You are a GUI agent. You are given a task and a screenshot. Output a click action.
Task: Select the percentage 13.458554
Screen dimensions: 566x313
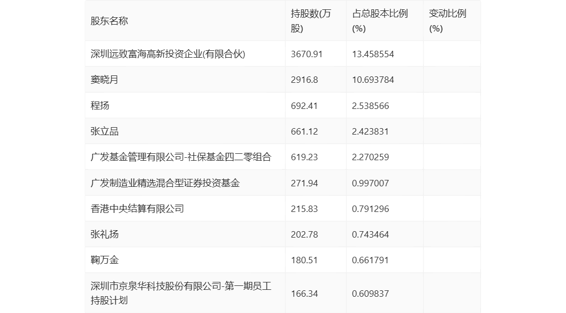point(373,54)
